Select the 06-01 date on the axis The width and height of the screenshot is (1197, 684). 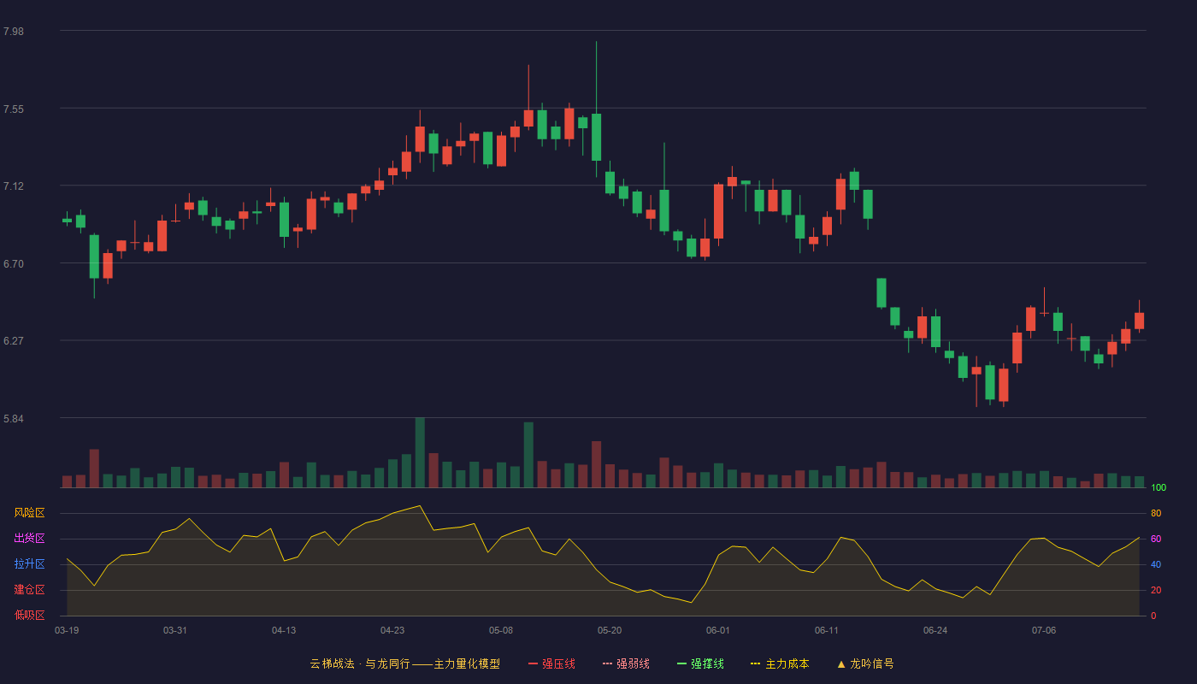click(718, 630)
